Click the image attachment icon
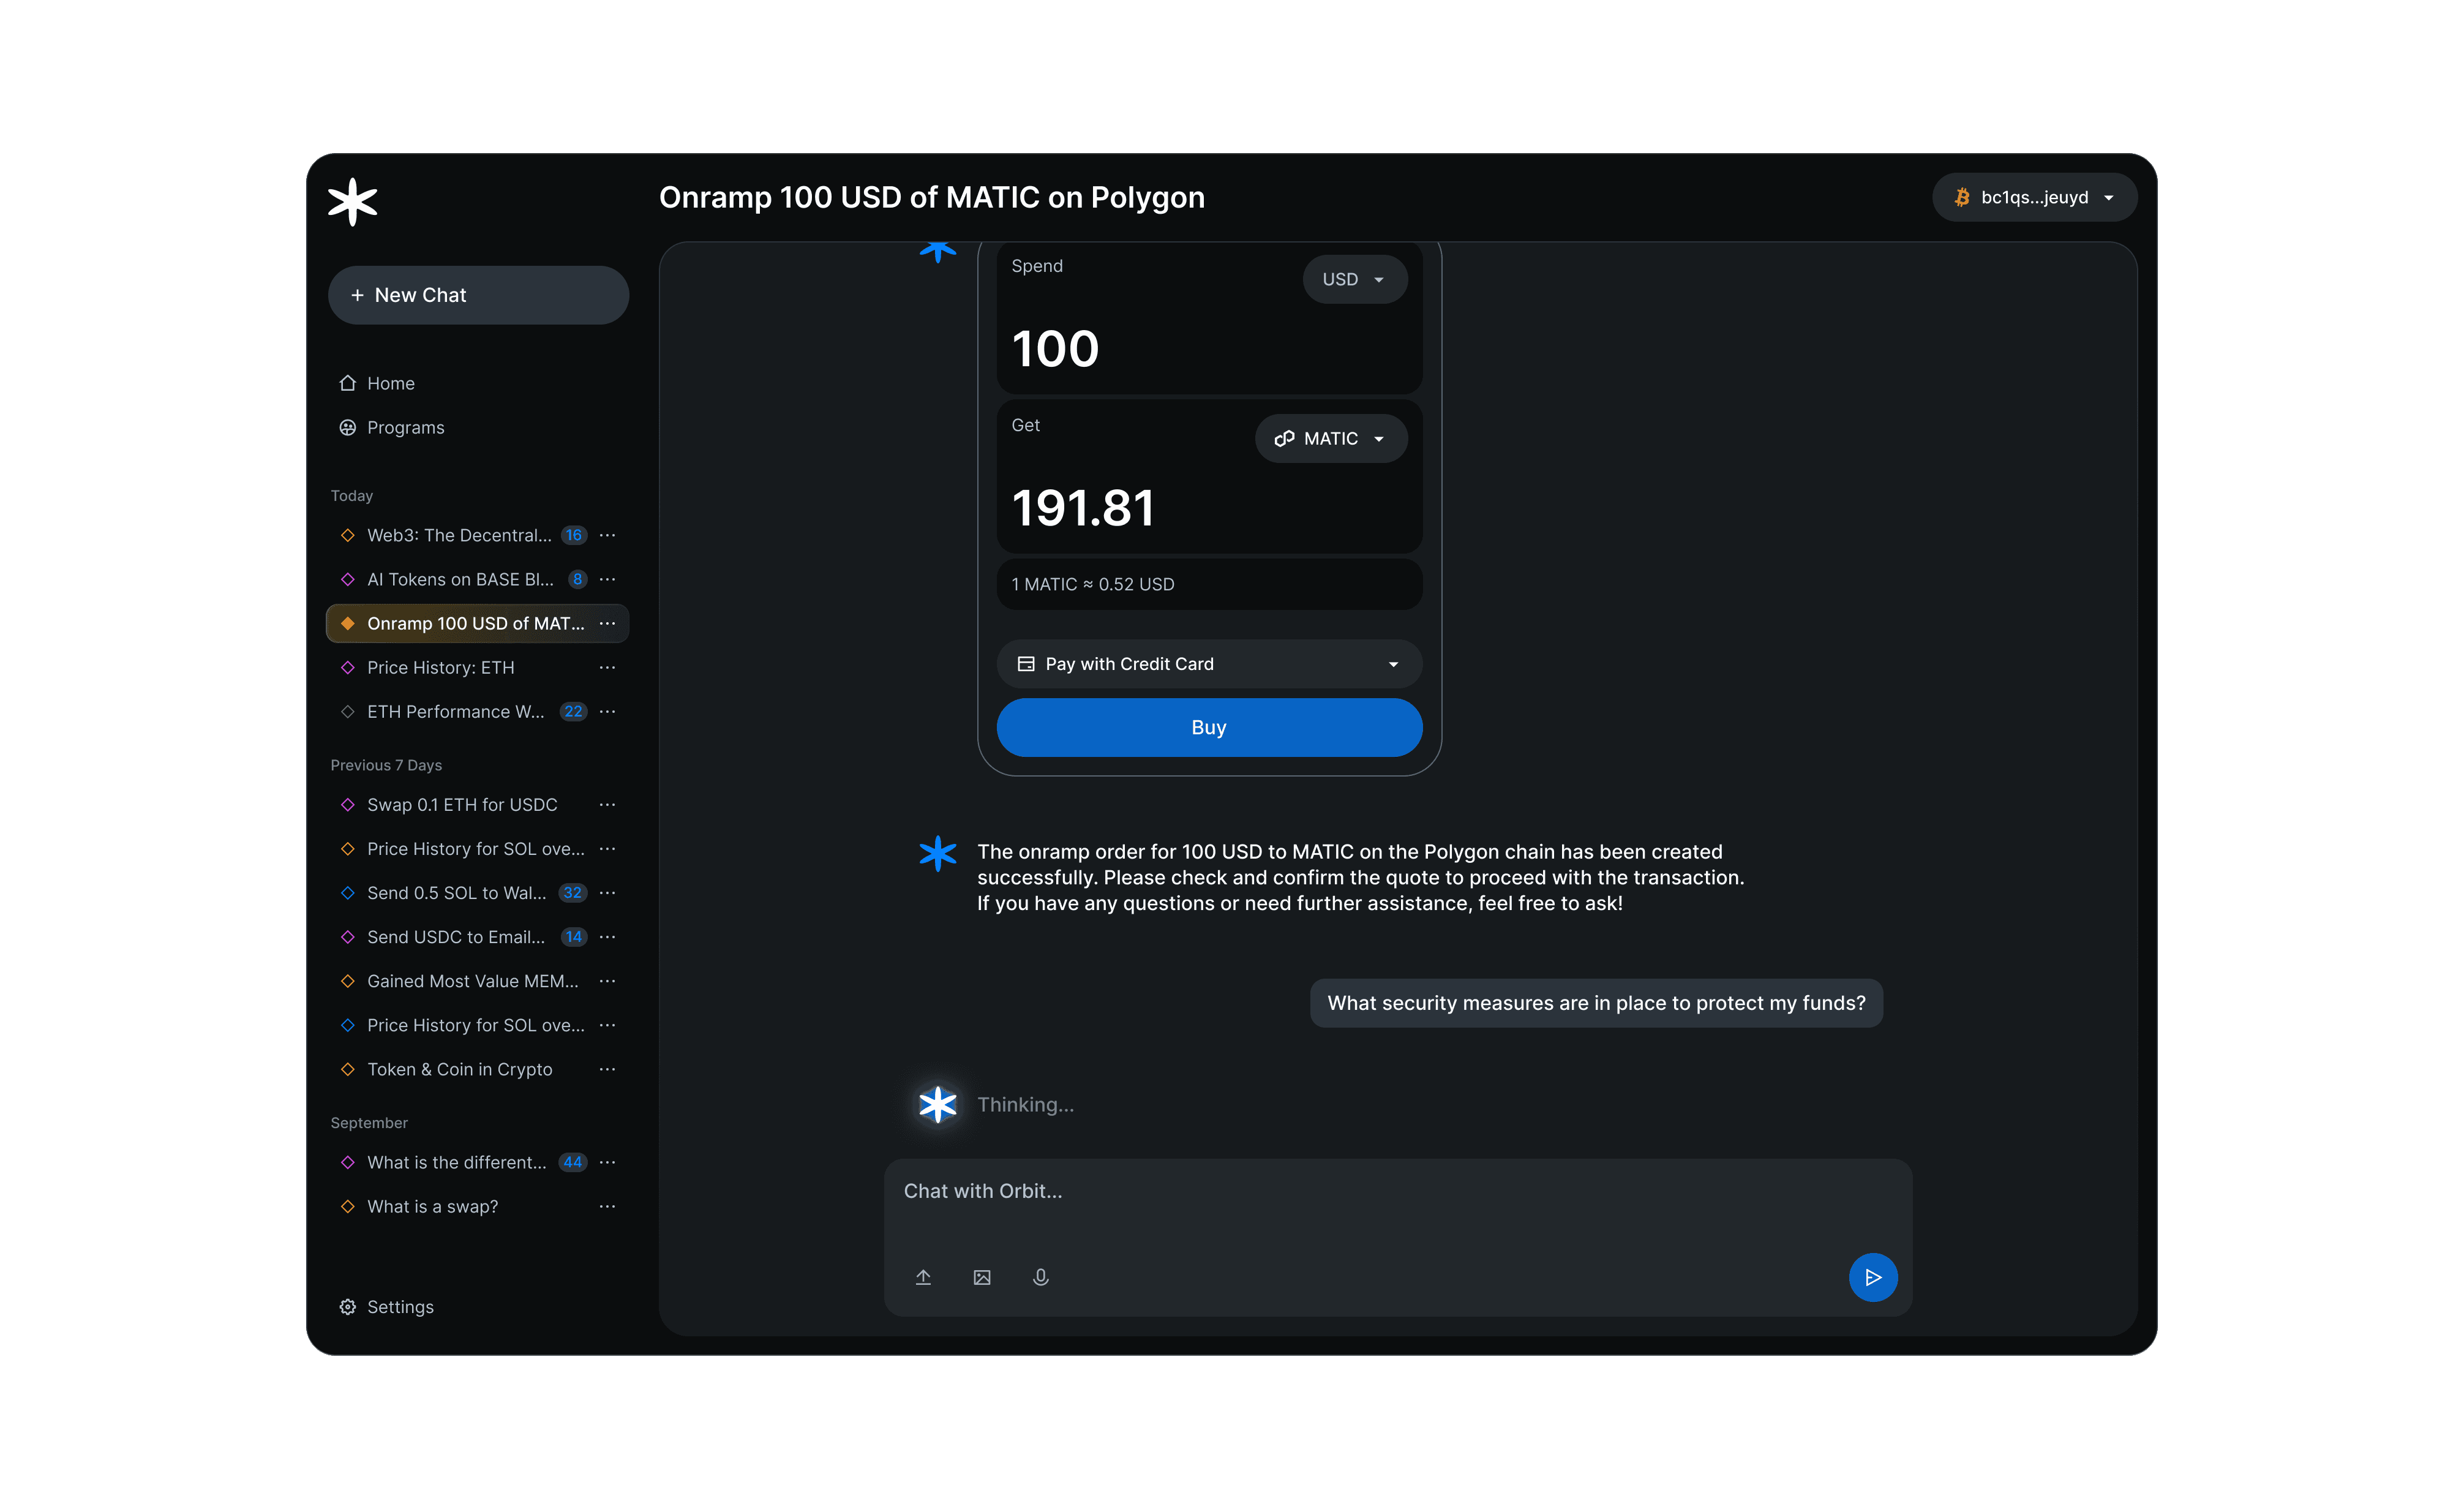2464x1509 pixels. [x=982, y=1277]
